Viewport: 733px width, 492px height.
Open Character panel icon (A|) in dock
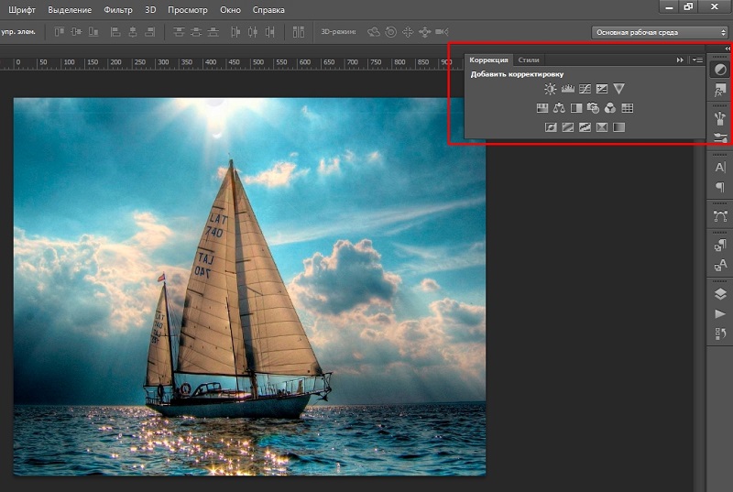point(720,168)
